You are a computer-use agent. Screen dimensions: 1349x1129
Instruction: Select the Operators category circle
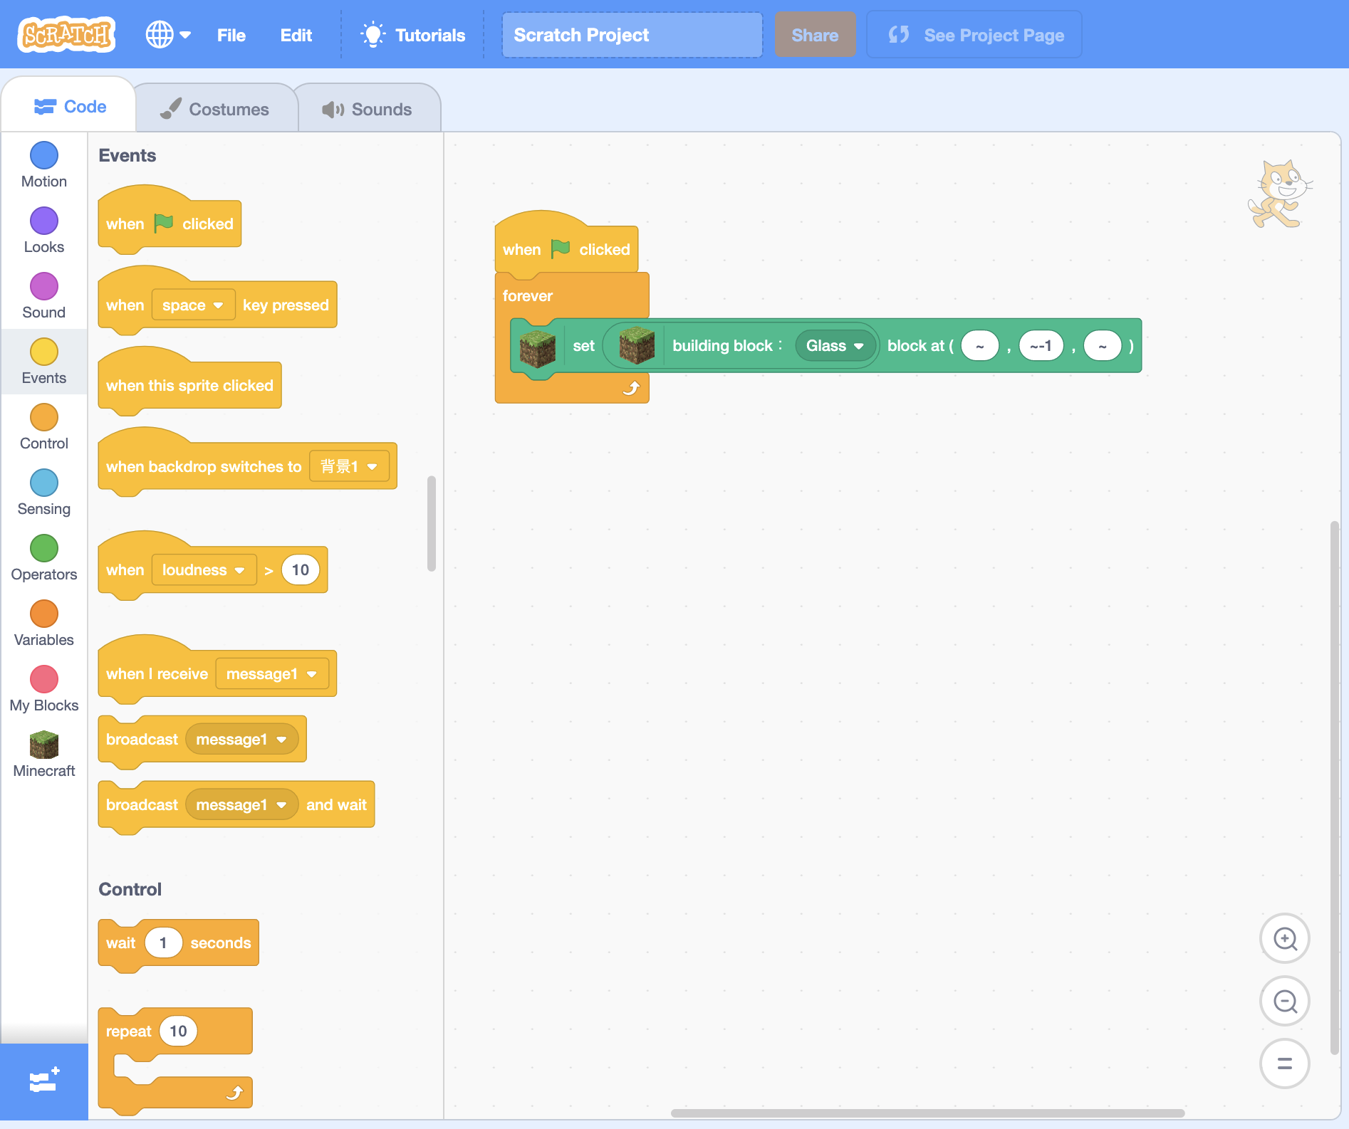[x=44, y=549]
